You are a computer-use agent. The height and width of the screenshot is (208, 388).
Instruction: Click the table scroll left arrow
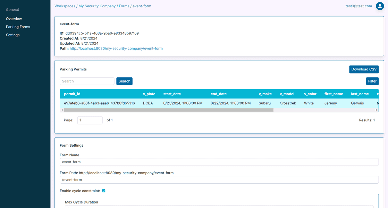[62, 110]
